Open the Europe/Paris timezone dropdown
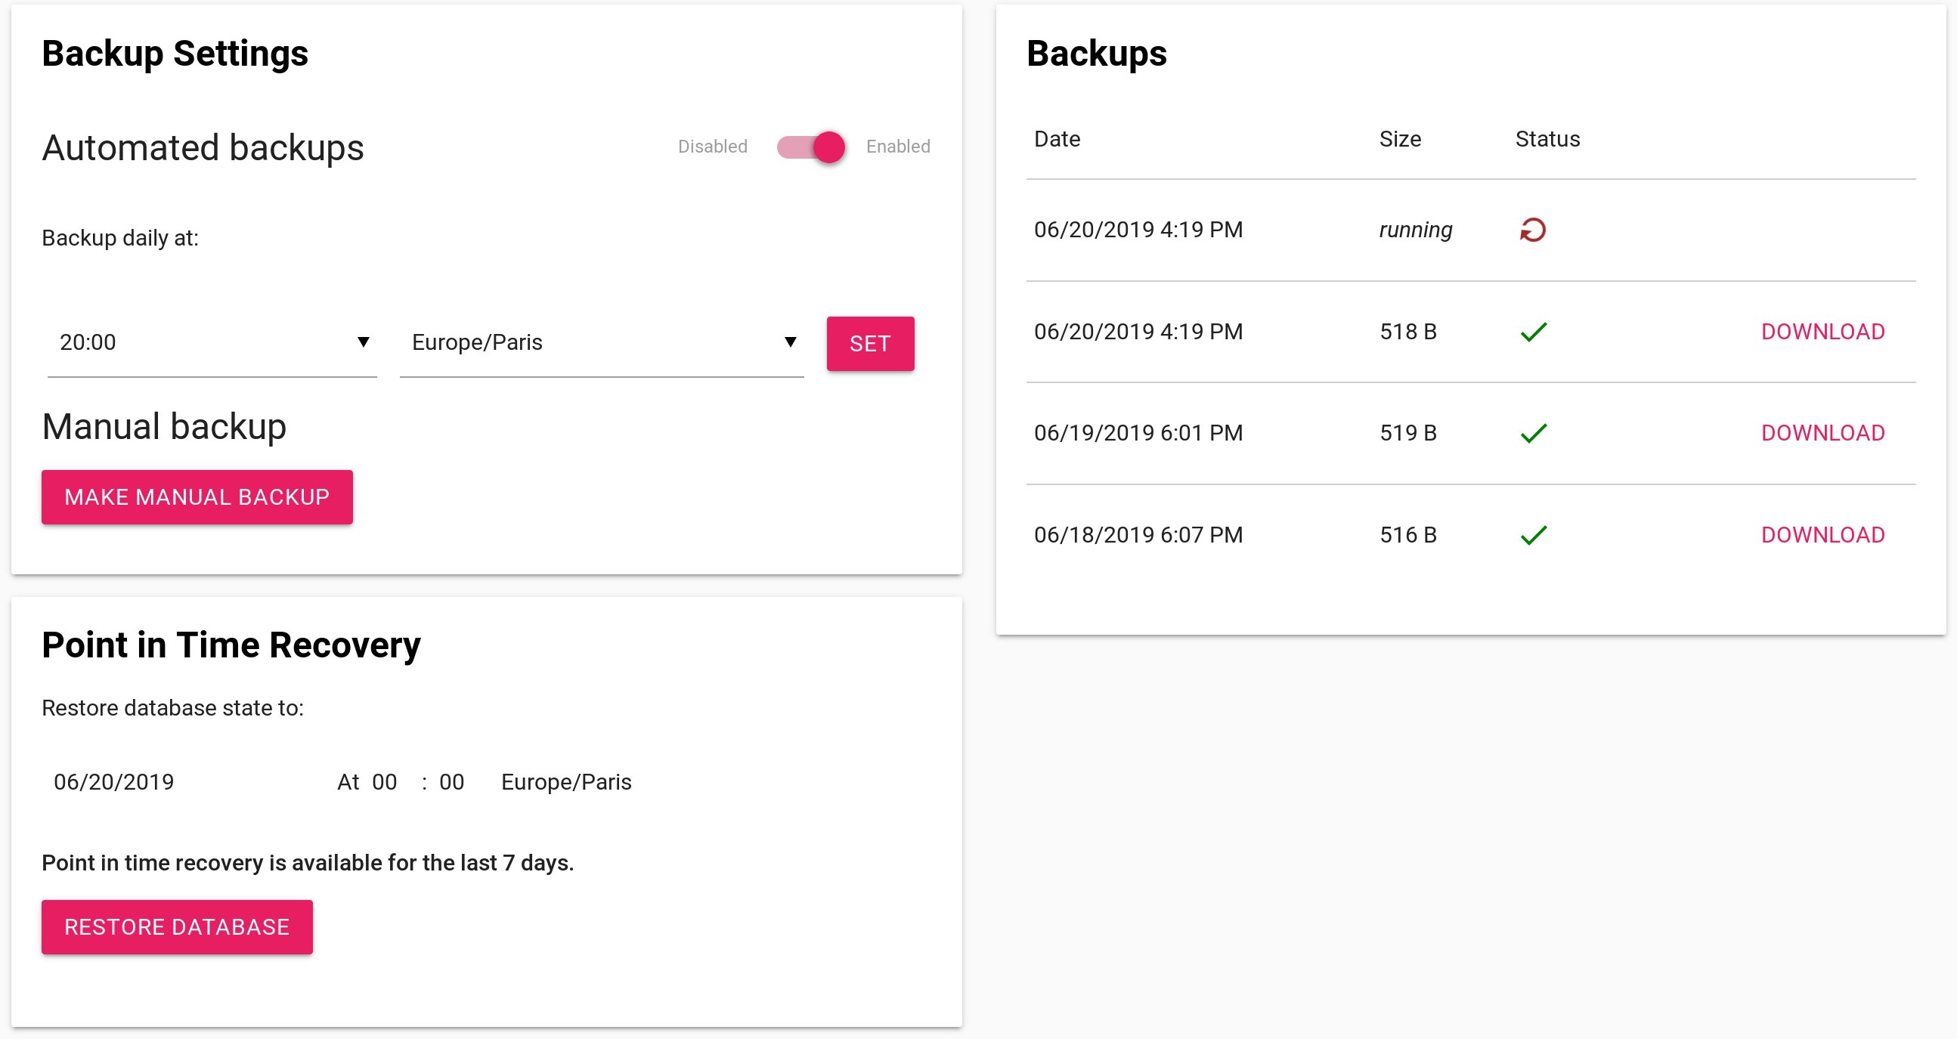Screen dimensions: 1957x1039 600,342
